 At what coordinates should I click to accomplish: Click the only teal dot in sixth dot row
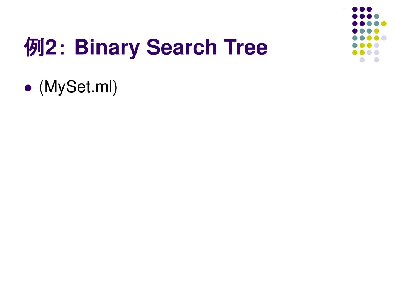pos(355,45)
